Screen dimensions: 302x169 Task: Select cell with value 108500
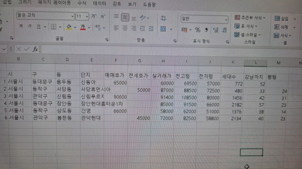185,98
